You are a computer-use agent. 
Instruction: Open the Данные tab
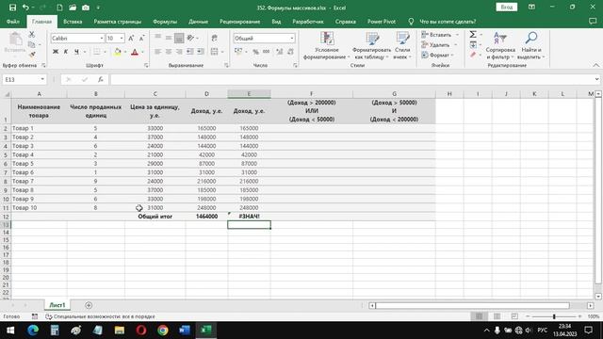click(x=199, y=22)
